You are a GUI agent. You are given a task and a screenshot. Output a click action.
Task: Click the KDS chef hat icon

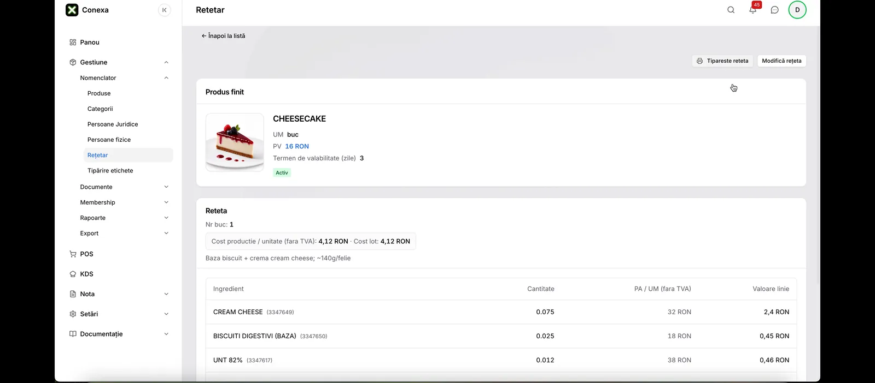click(x=73, y=274)
